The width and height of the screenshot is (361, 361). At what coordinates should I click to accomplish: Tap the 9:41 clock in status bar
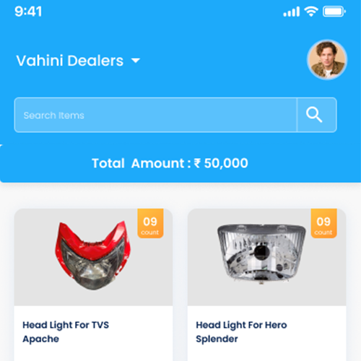28,12
